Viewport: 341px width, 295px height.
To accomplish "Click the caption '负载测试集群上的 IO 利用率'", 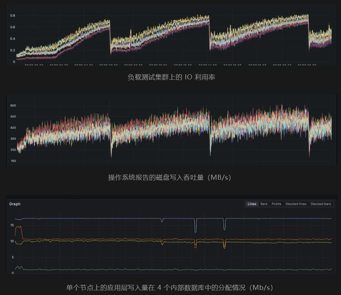I will 171,77.
